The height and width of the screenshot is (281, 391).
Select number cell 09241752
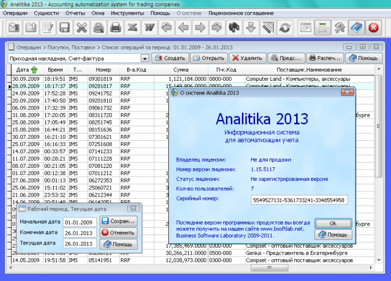point(104,93)
